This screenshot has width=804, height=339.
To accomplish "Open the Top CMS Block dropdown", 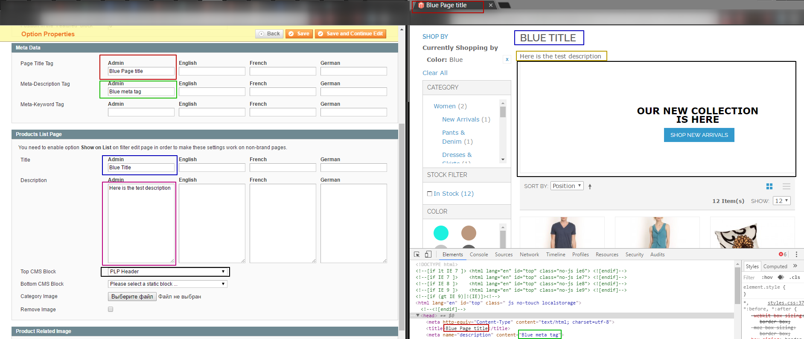I will point(166,272).
